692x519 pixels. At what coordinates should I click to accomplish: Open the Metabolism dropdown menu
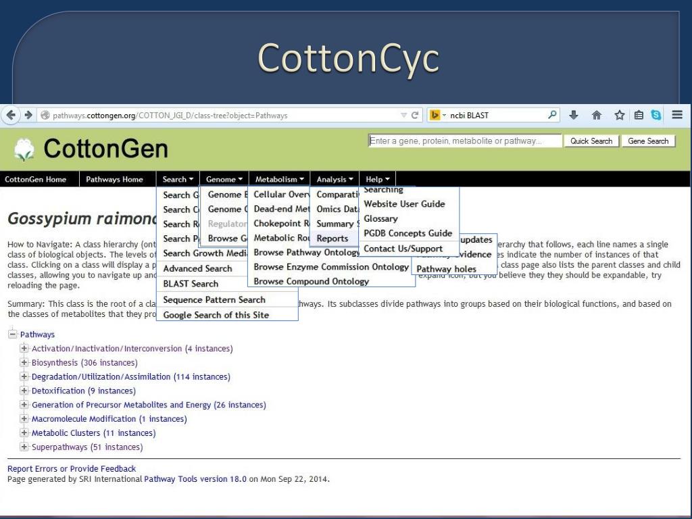click(x=279, y=179)
